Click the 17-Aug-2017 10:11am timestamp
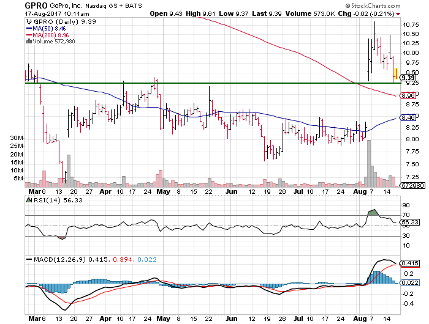Image resolution: width=429 pixels, height=324 pixels. [x=57, y=14]
